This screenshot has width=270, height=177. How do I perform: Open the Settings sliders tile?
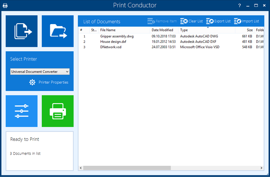pos(22,111)
